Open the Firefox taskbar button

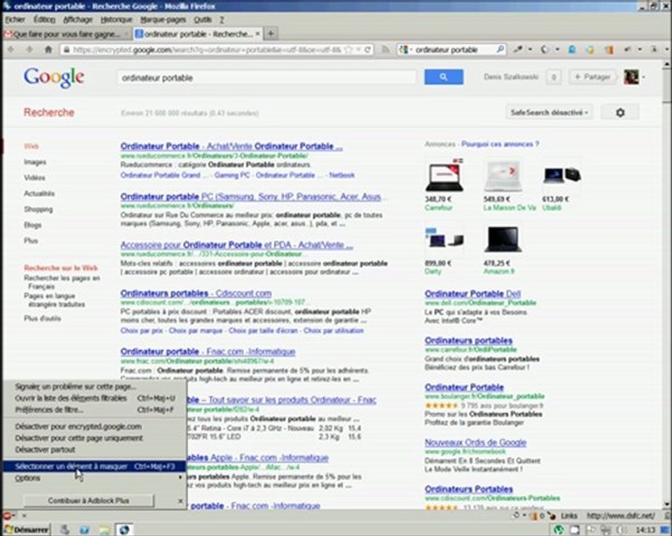[x=124, y=530]
